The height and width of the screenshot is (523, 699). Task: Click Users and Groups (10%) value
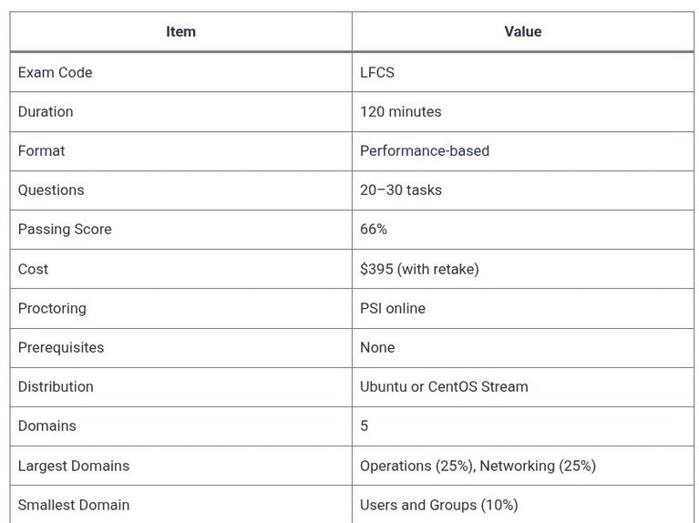click(438, 505)
